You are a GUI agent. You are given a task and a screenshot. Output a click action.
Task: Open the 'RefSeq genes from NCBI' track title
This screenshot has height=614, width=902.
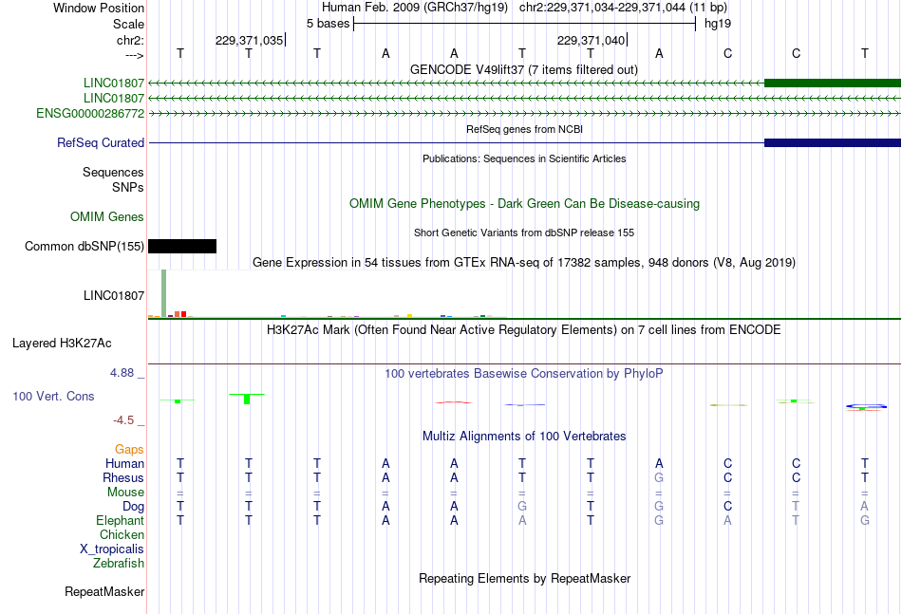point(525,129)
